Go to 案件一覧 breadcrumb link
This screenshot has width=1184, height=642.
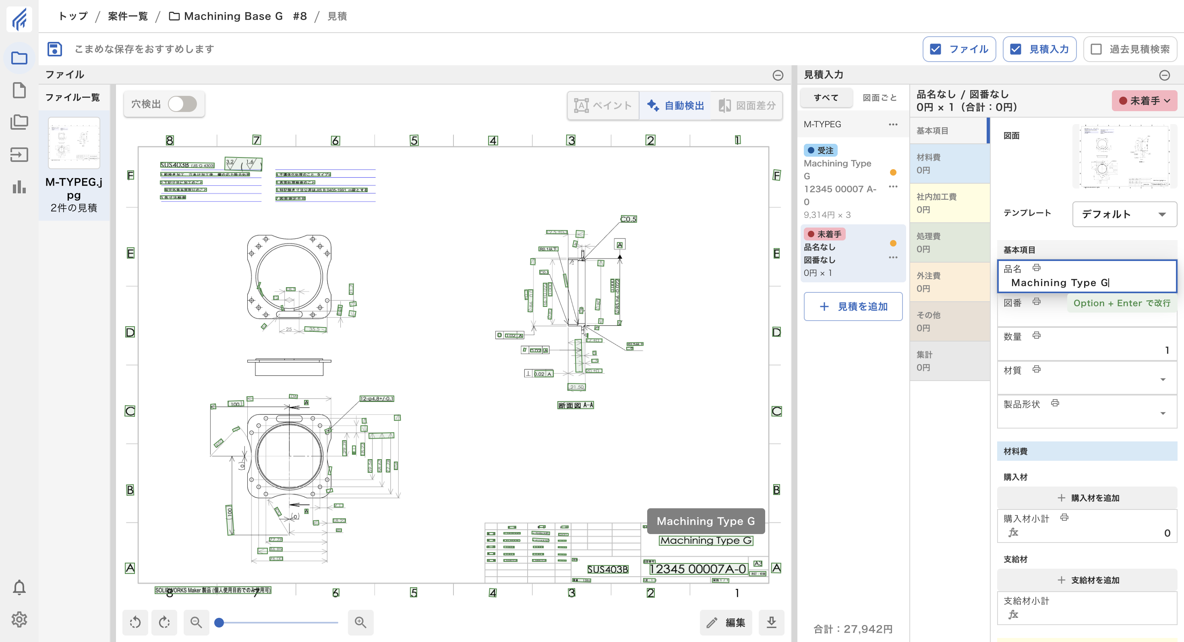(128, 16)
